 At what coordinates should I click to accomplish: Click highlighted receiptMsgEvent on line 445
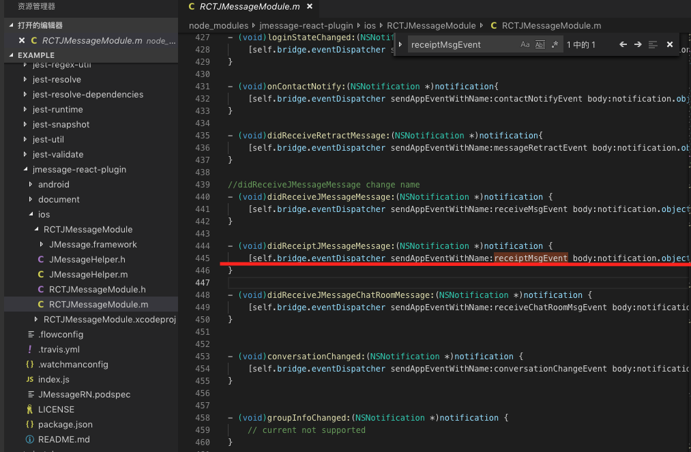531,258
